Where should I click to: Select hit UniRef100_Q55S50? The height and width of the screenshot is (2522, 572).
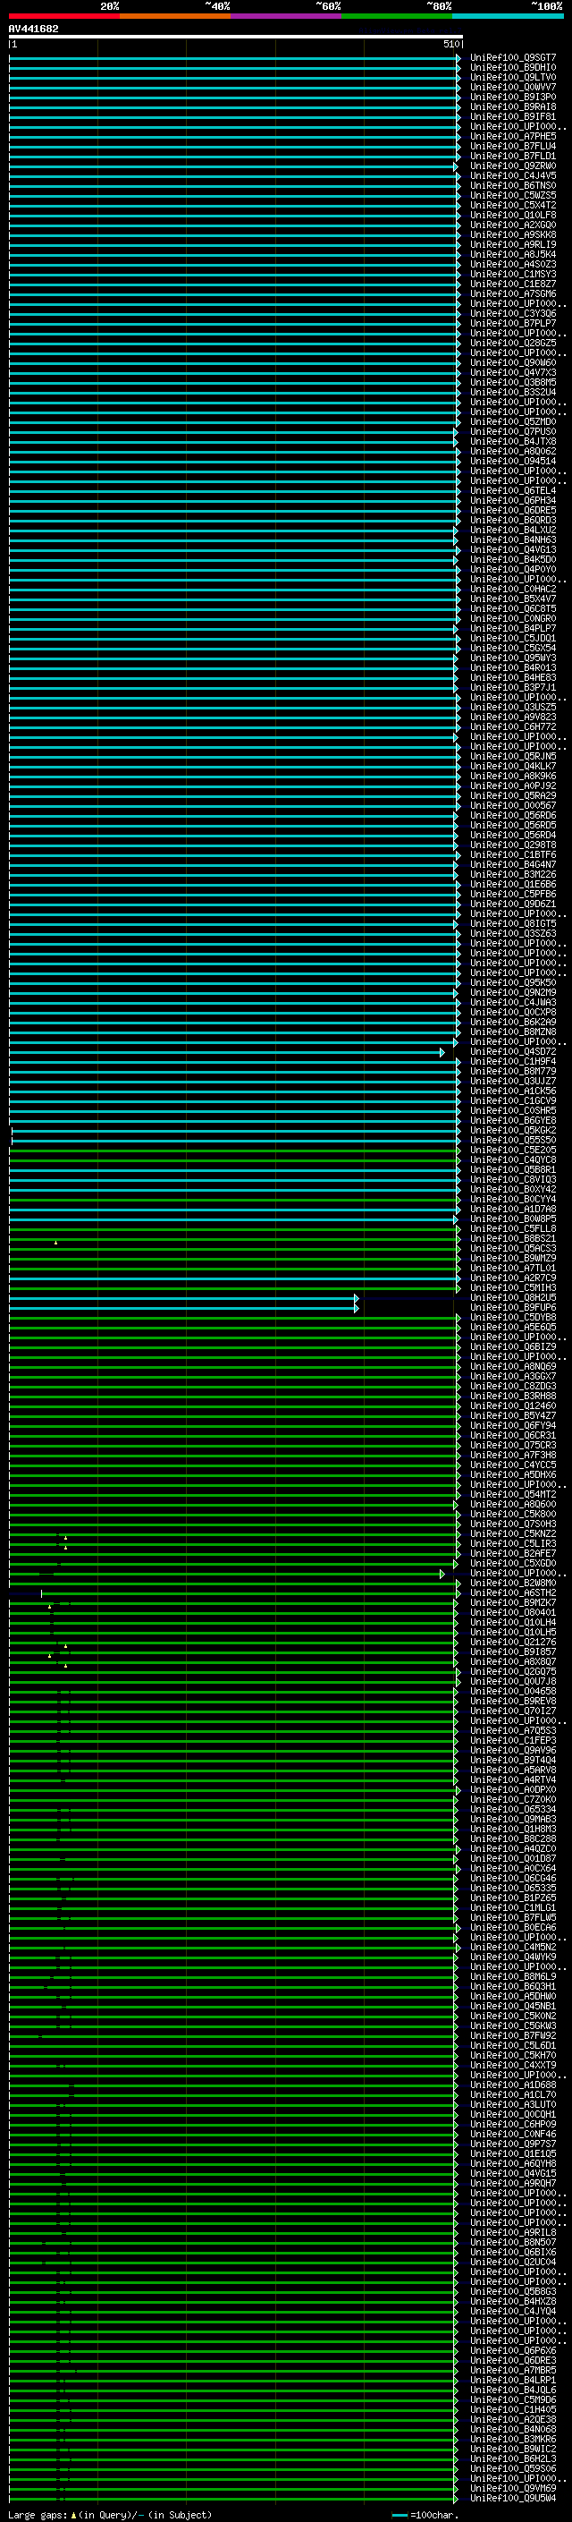[x=513, y=1140]
